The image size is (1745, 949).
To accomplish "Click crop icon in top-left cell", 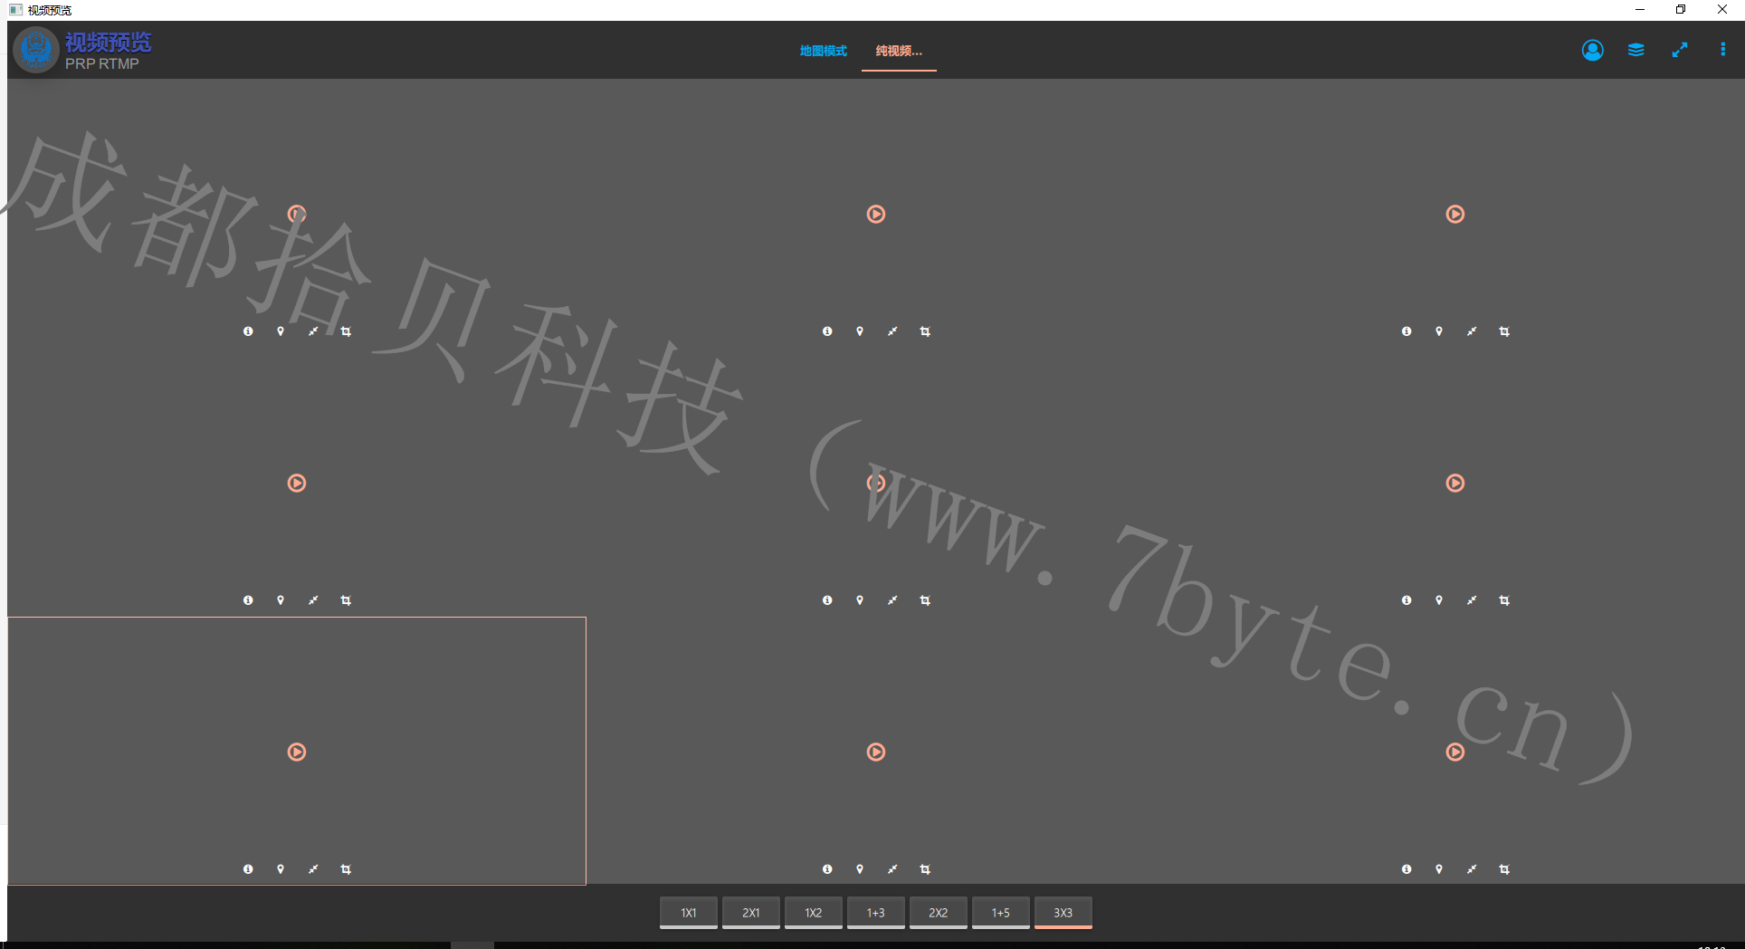I will click(346, 331).
